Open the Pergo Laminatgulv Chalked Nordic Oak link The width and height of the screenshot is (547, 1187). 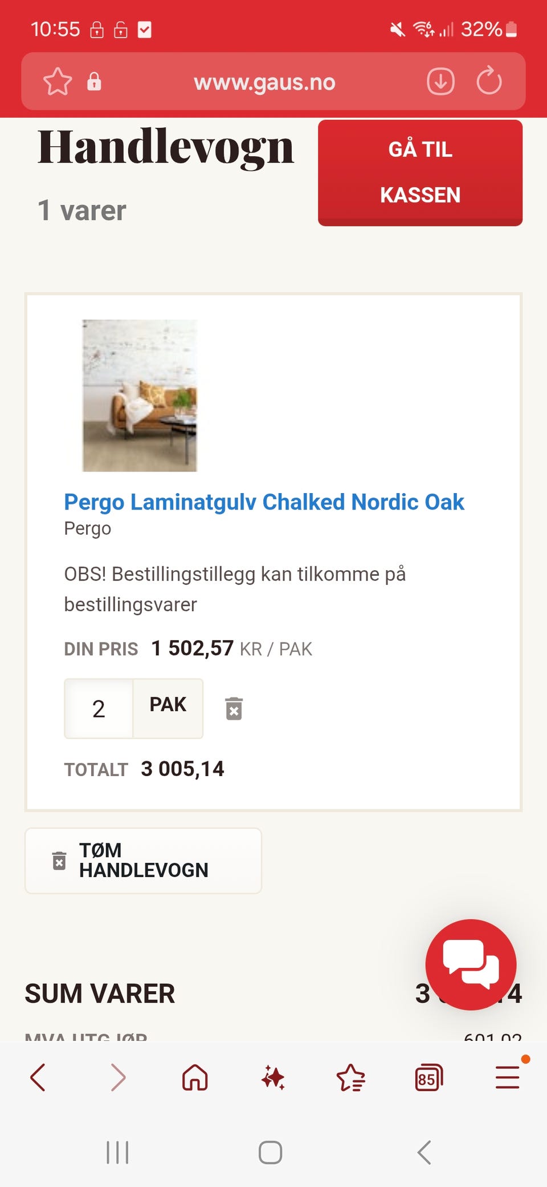(264, 502)
